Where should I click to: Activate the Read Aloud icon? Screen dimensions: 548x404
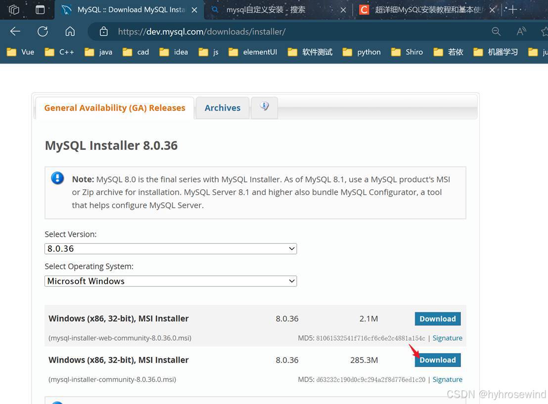pyautogui.click(x=521, y=32)
